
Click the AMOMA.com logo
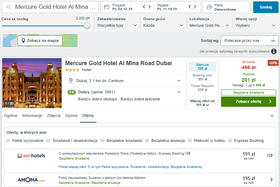click(31, 180)
